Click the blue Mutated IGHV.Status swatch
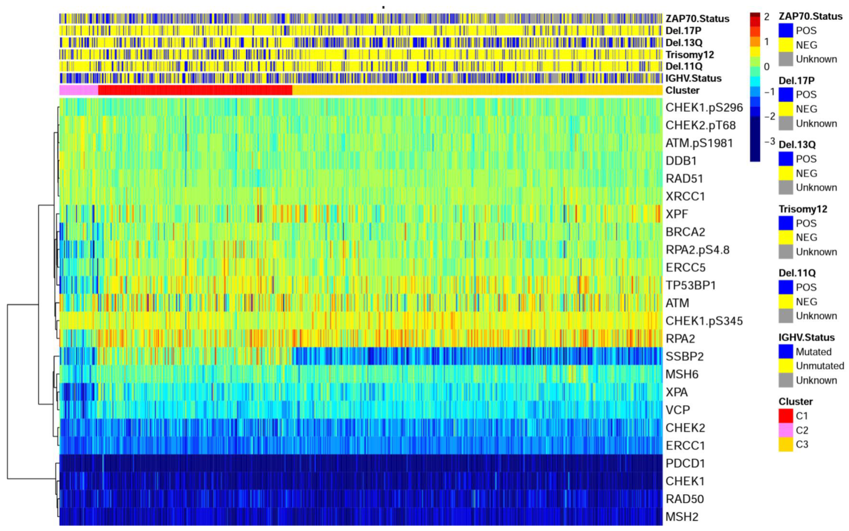The width and height of the screenshot is (849, 531). coord(786,352)
